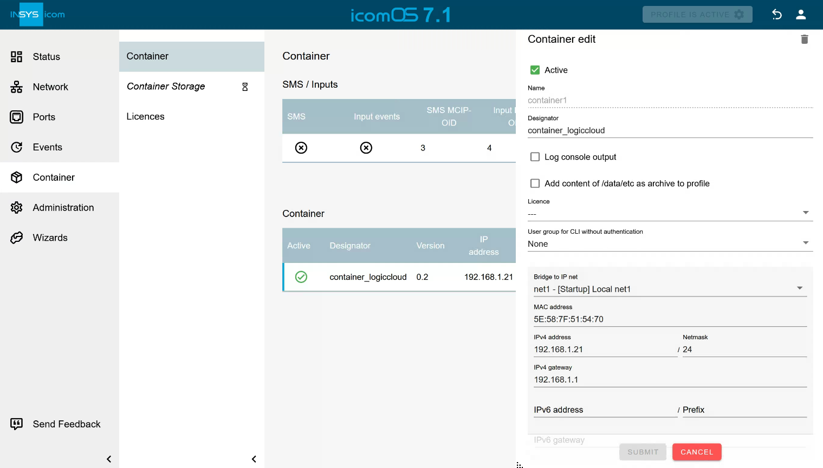Click the trash icon to delete container
Image resolution: width=823 pixels, height=468 pixels.
coord(804,39)
